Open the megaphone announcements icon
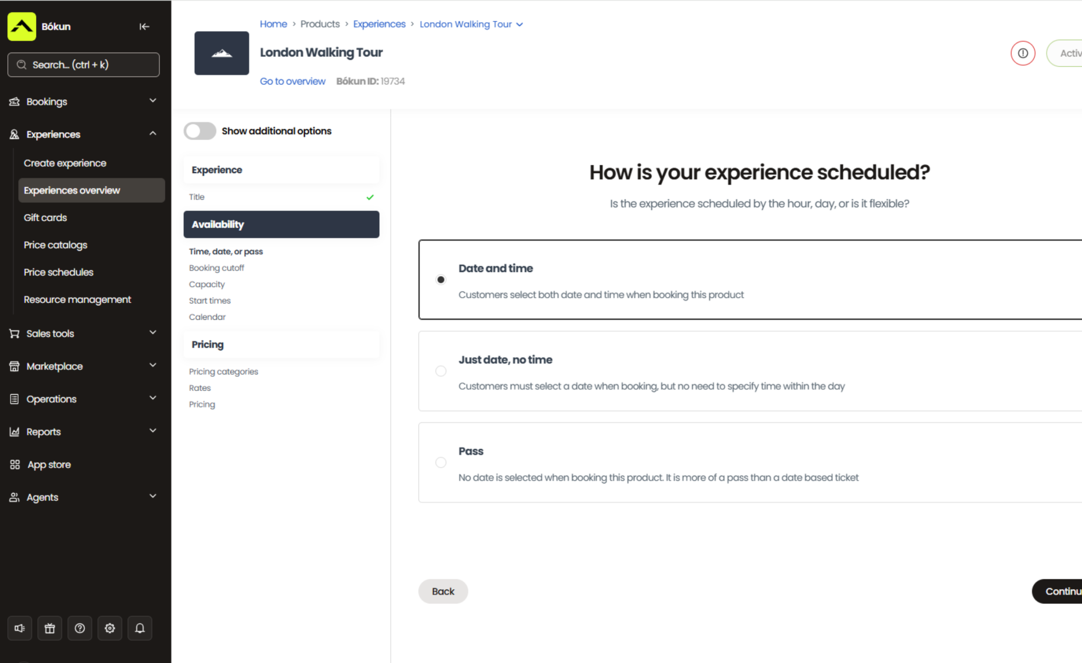This screenshot has height=663, width=1082. (x=20, y=628)
